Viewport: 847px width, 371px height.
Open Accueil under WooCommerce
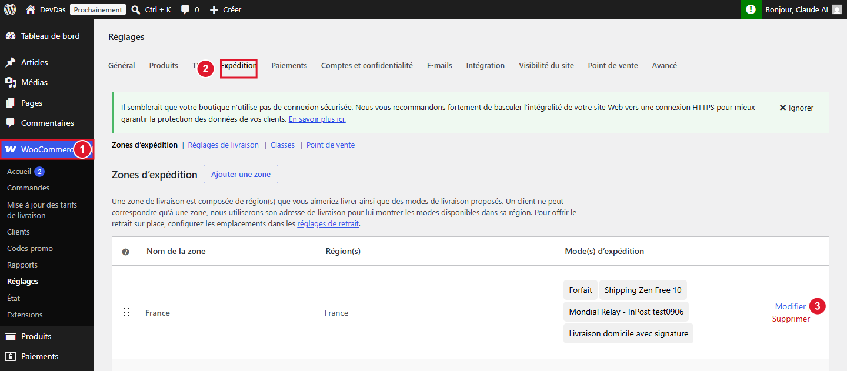click(19, 171)
